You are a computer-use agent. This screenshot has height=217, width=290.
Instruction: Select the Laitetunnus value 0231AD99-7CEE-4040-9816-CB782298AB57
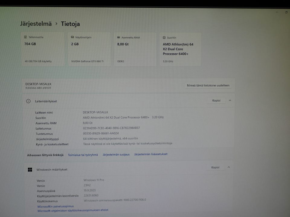click(111, 128)
